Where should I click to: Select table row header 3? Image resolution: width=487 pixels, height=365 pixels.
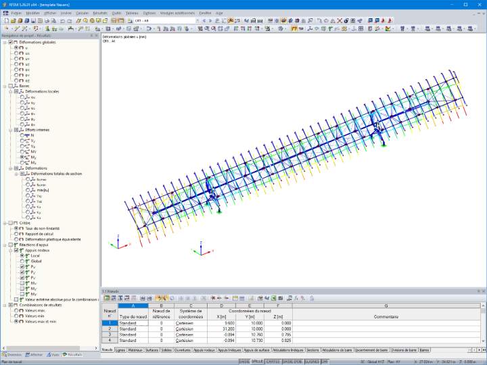[x=110, y=335]
